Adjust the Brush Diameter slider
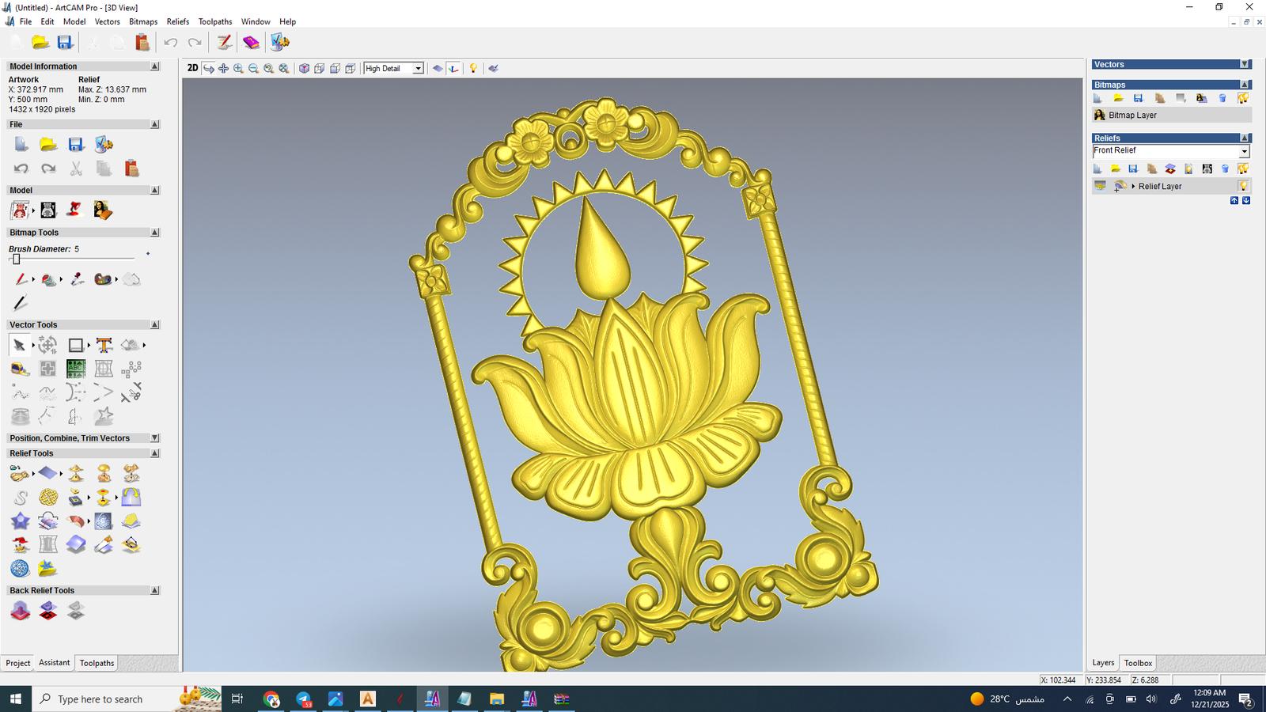This screenshot has width=1266, height=712. (16, 259)
